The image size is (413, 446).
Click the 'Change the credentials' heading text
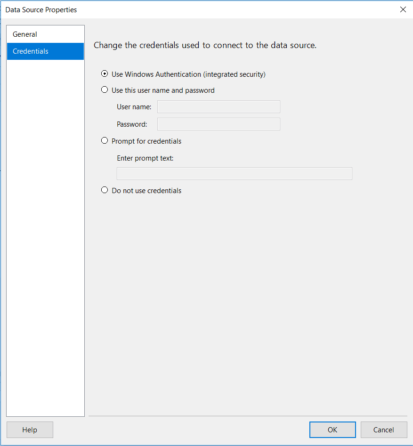205,46
